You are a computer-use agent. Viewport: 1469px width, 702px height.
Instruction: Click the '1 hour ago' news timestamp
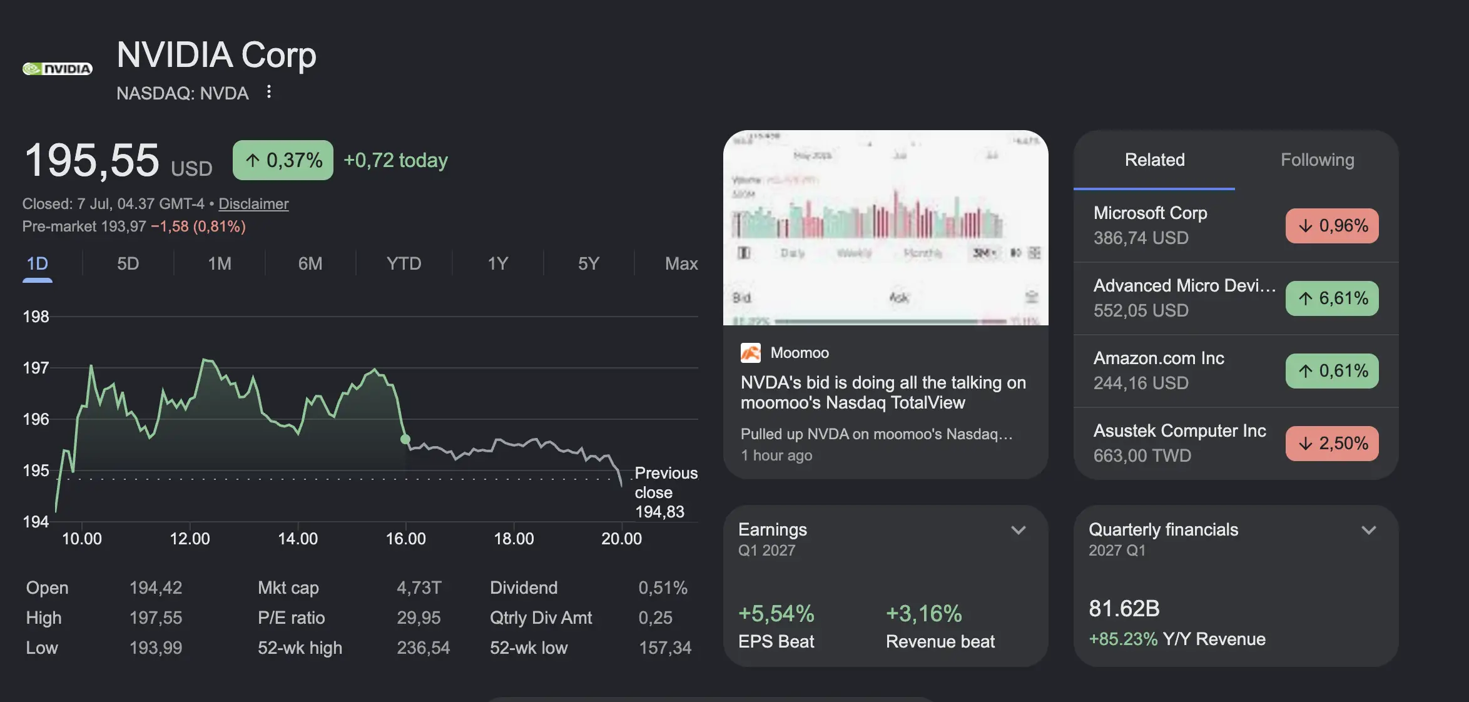click(776, 455)
